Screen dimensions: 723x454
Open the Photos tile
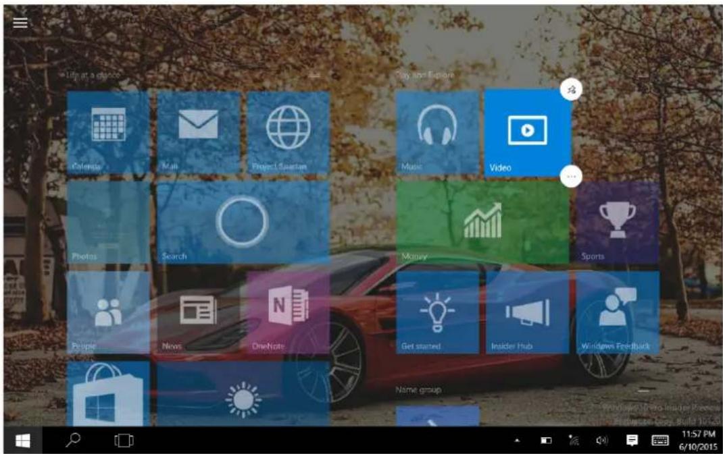(x=108, y=222)
